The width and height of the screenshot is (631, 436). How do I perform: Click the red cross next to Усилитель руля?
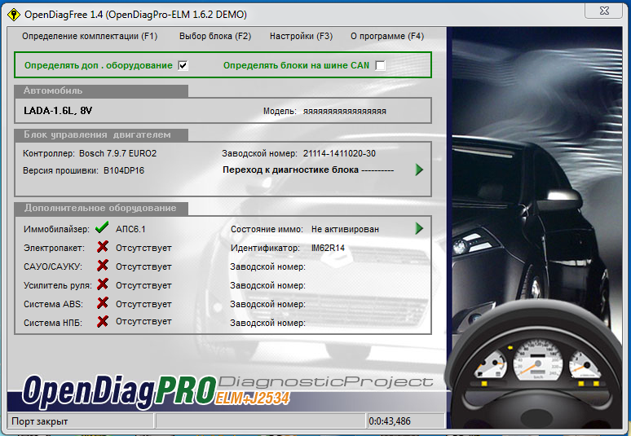(103, 284)
